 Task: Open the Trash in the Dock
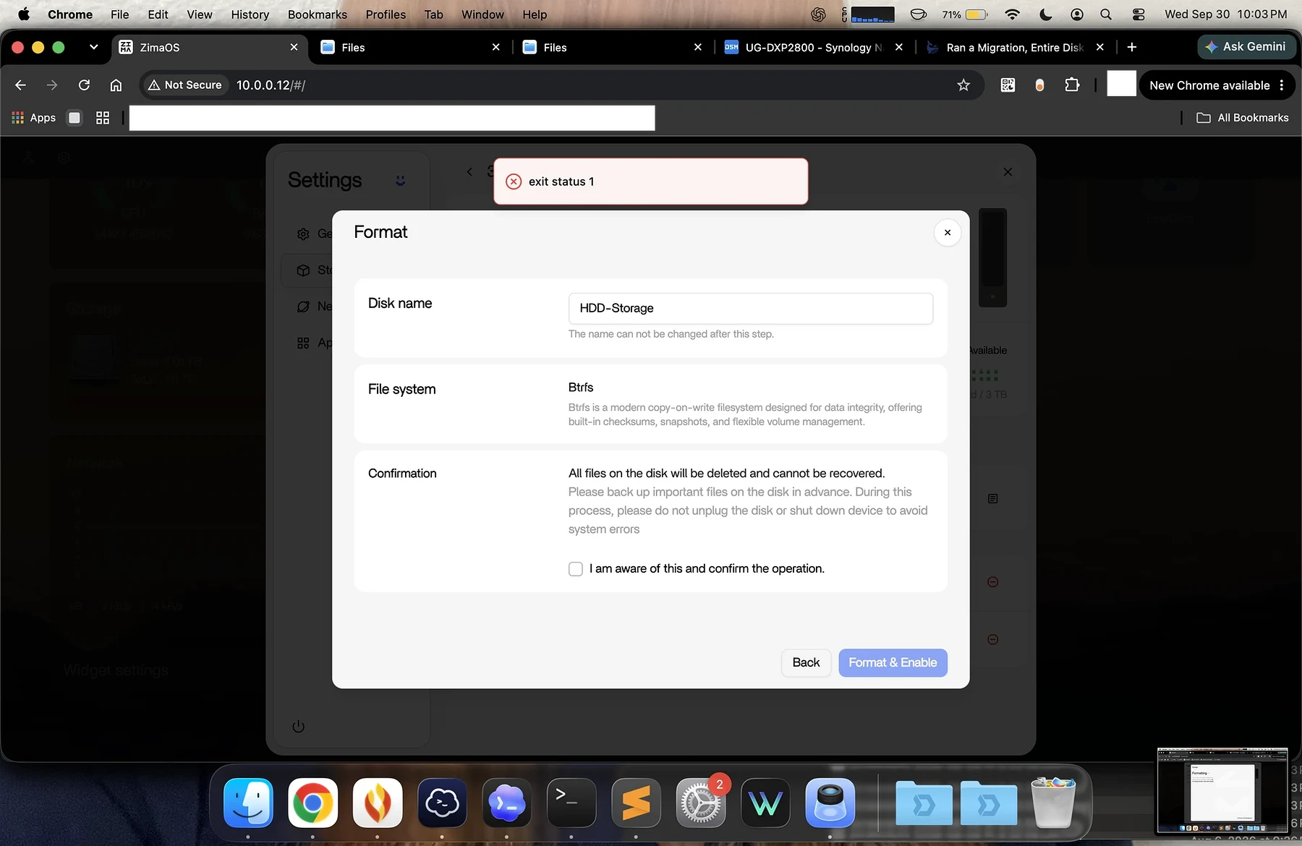click(x=1052, y=803)
